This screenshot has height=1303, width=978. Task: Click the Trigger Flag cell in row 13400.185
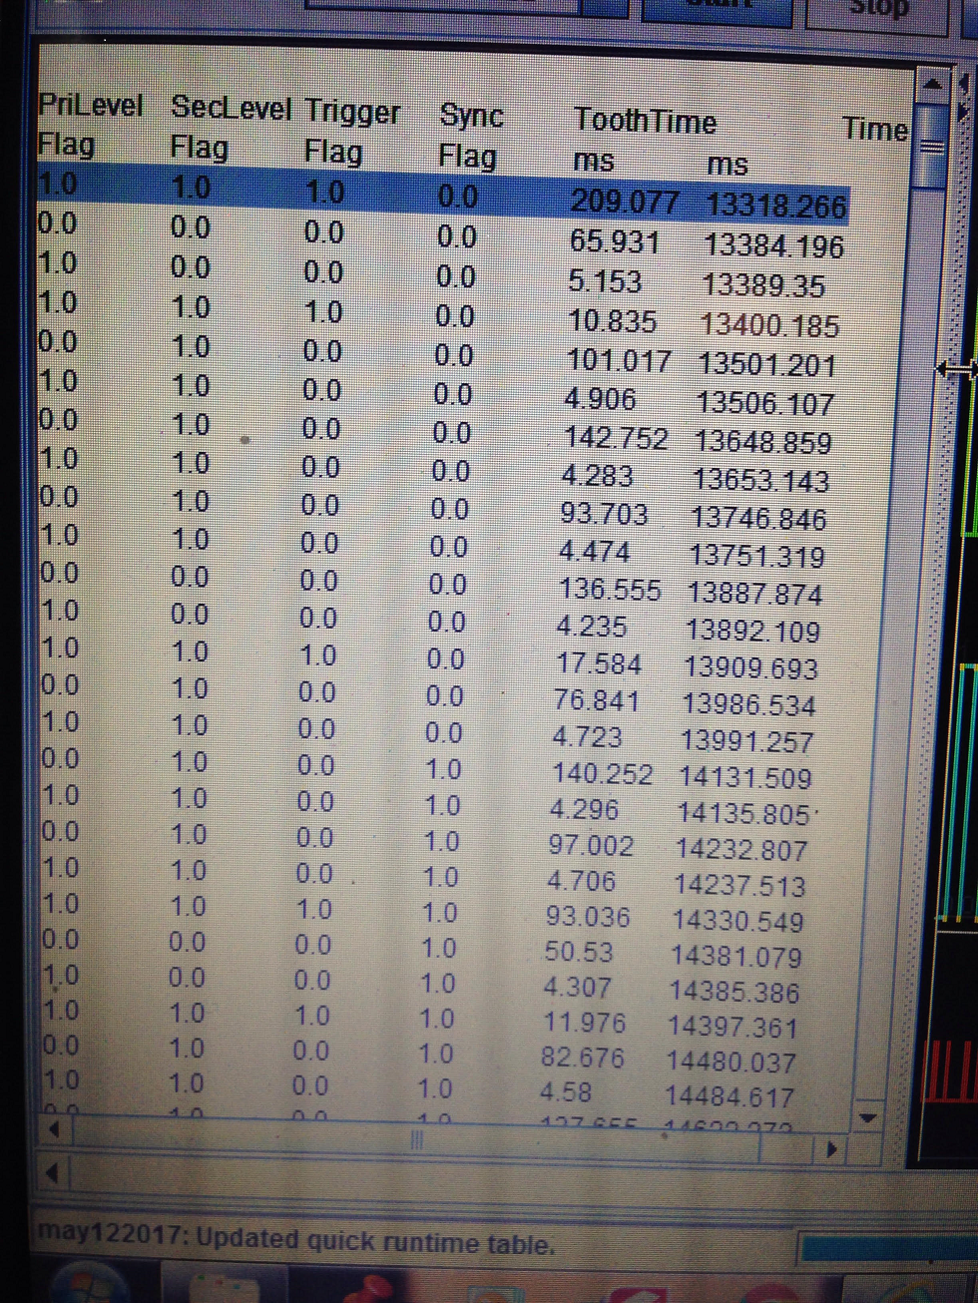(x=322, y=312)
